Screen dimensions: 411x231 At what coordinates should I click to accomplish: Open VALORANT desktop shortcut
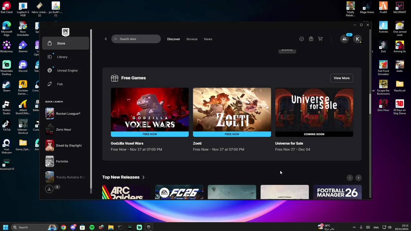(x=399, y=8)
